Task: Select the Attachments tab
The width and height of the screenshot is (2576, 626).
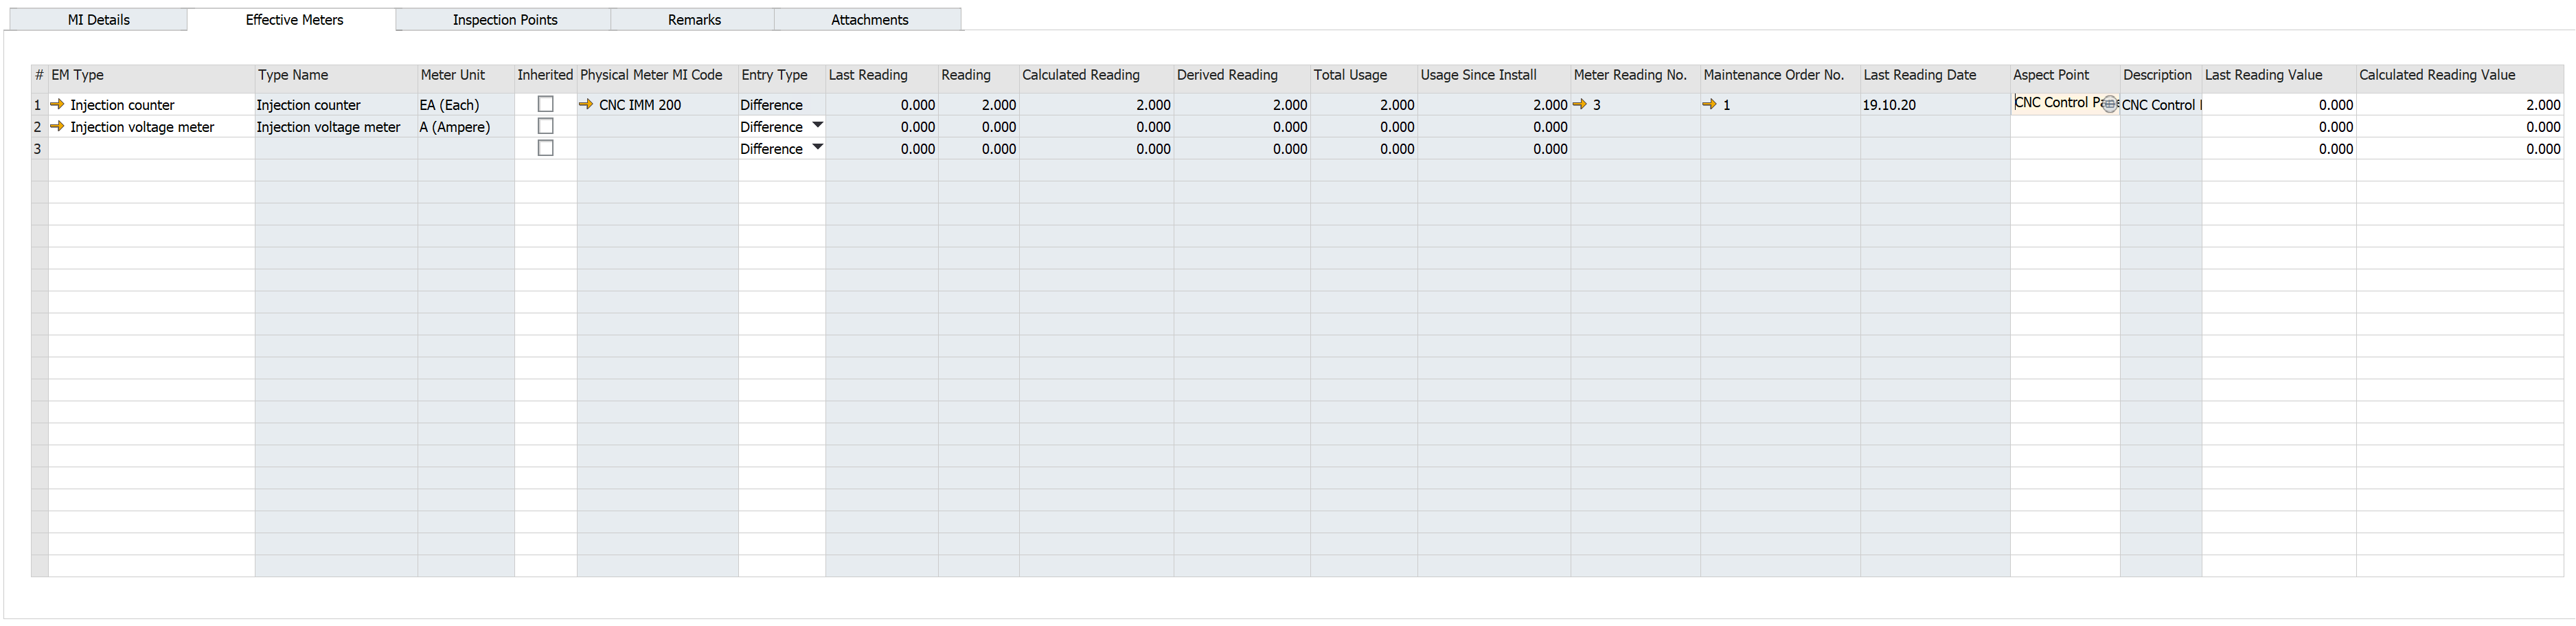Action: click(869, 20)
